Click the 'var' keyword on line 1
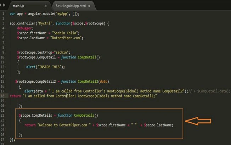Image resolution: width=231 pixels, height=145 pixels. [12, 14]
